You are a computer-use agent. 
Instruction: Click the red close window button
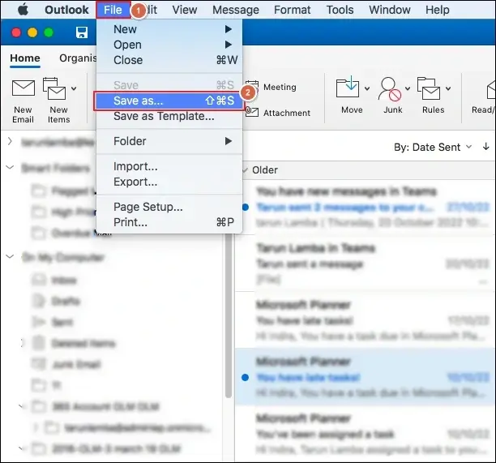pos(16,32)
